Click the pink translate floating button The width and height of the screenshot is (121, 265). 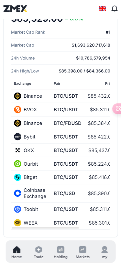[117, 108]
